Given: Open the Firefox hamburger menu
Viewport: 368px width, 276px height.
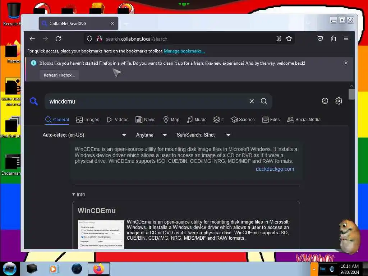Looking at the screenshot, I should (346, 38).
